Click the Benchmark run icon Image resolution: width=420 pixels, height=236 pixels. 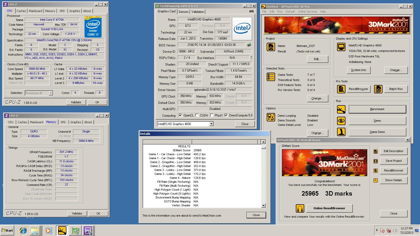[341, 109]
